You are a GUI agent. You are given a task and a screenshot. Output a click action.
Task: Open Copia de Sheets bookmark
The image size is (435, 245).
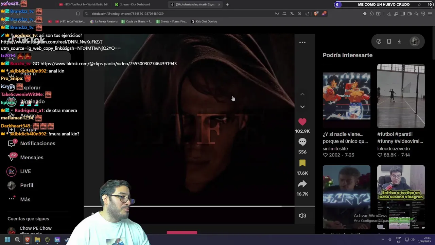[137, 21]
